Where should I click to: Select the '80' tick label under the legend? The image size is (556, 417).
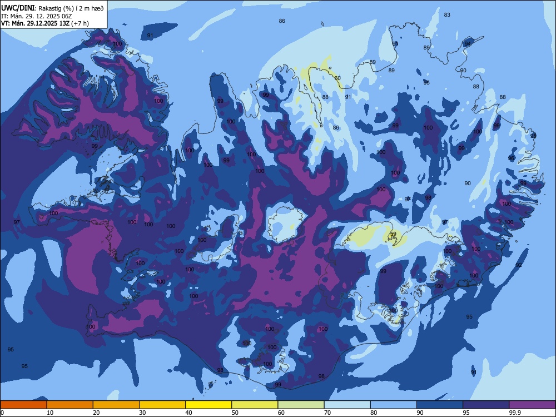pos(374,413)
